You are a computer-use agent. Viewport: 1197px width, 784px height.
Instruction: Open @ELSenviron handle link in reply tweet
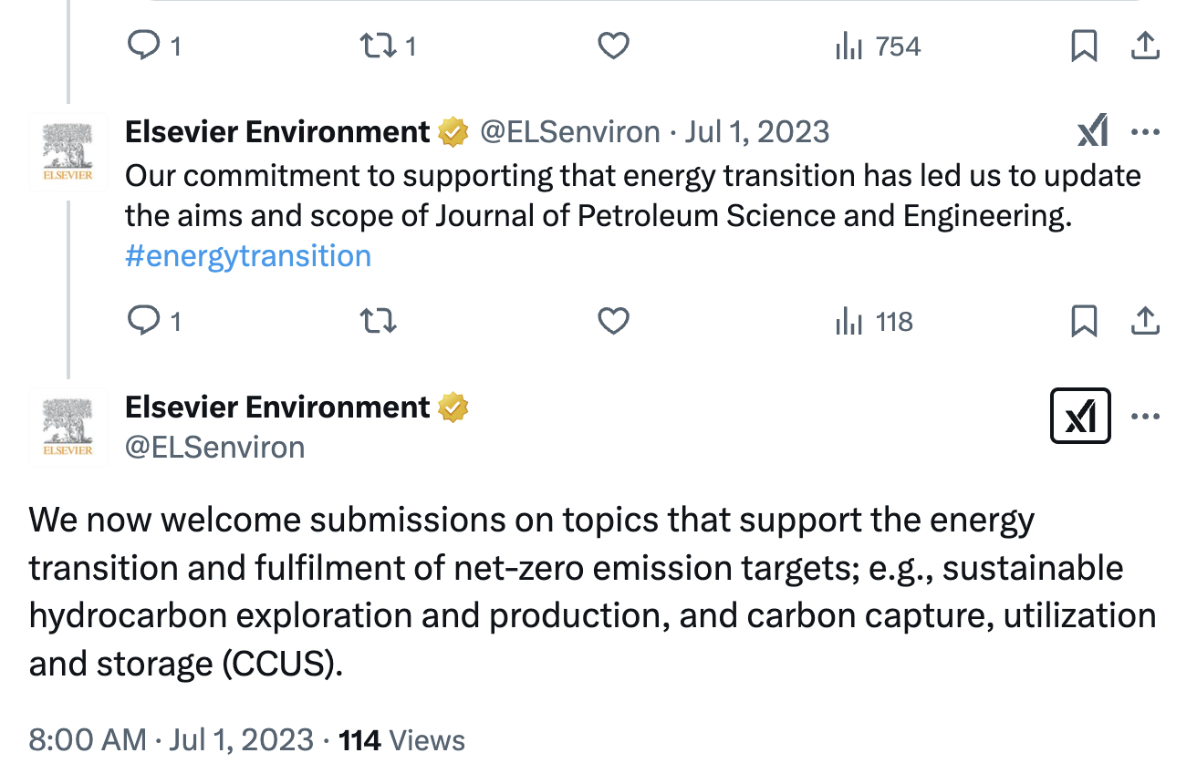click(570, 132)
